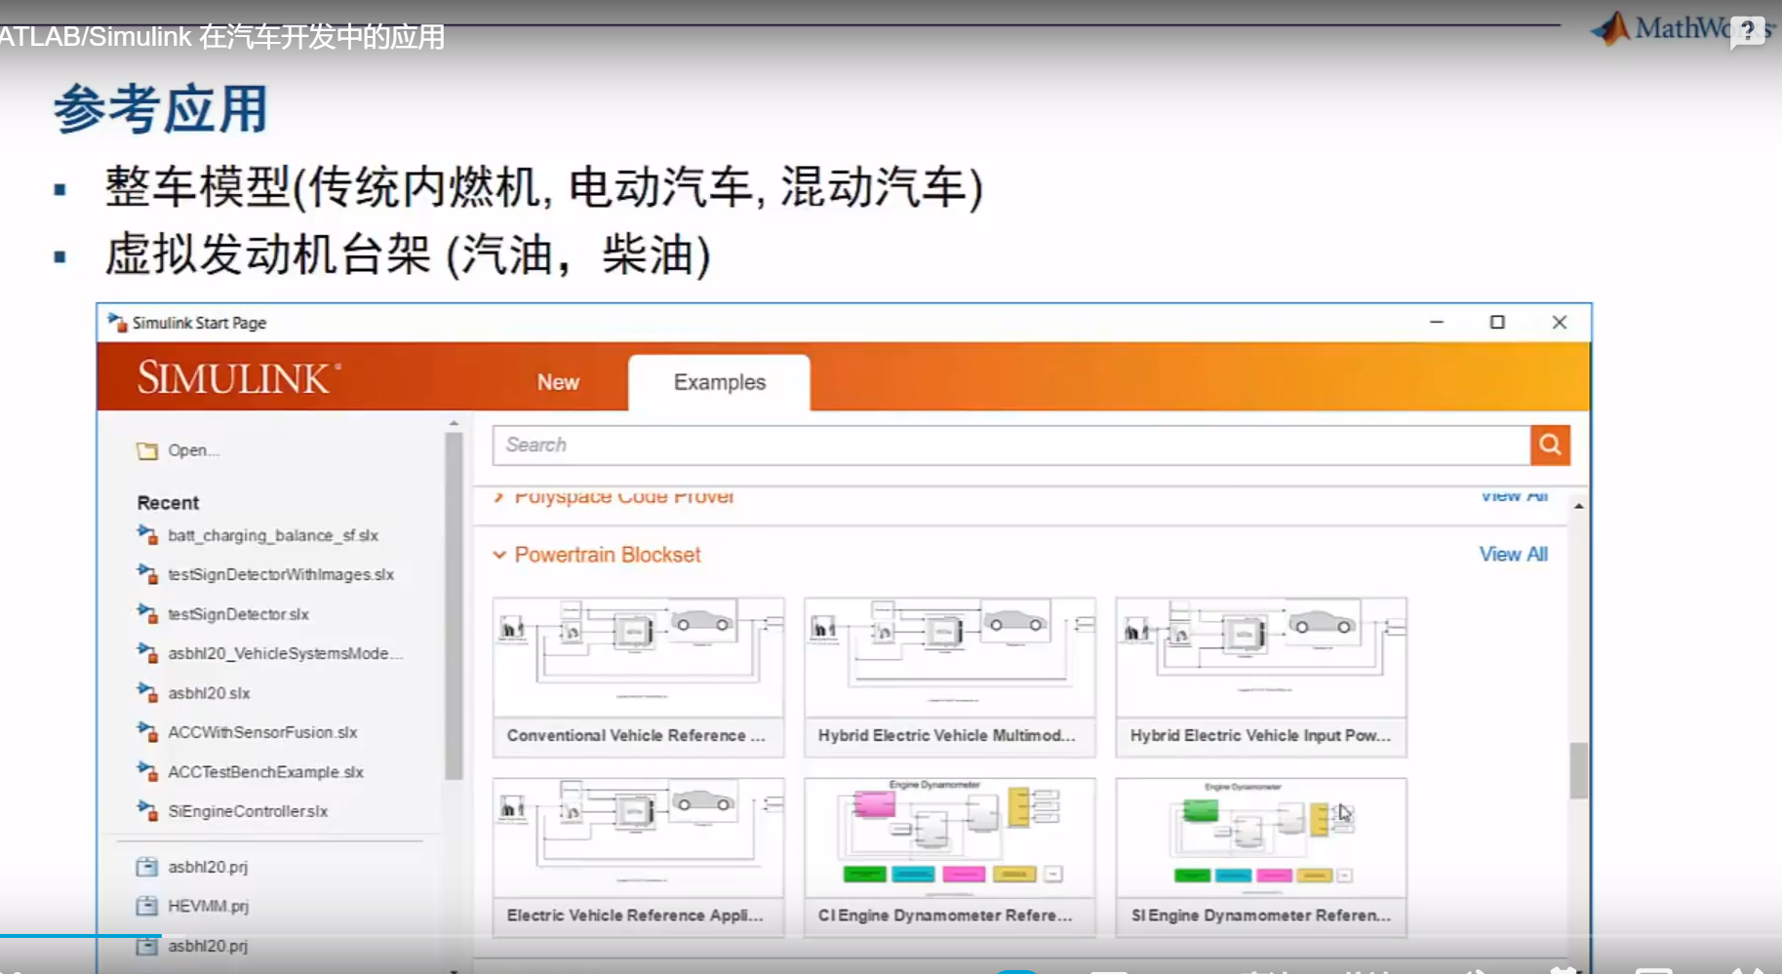1782x974 pixels.
Task: Open recent file SiEngineController.slx
Action: pos(248,811)
